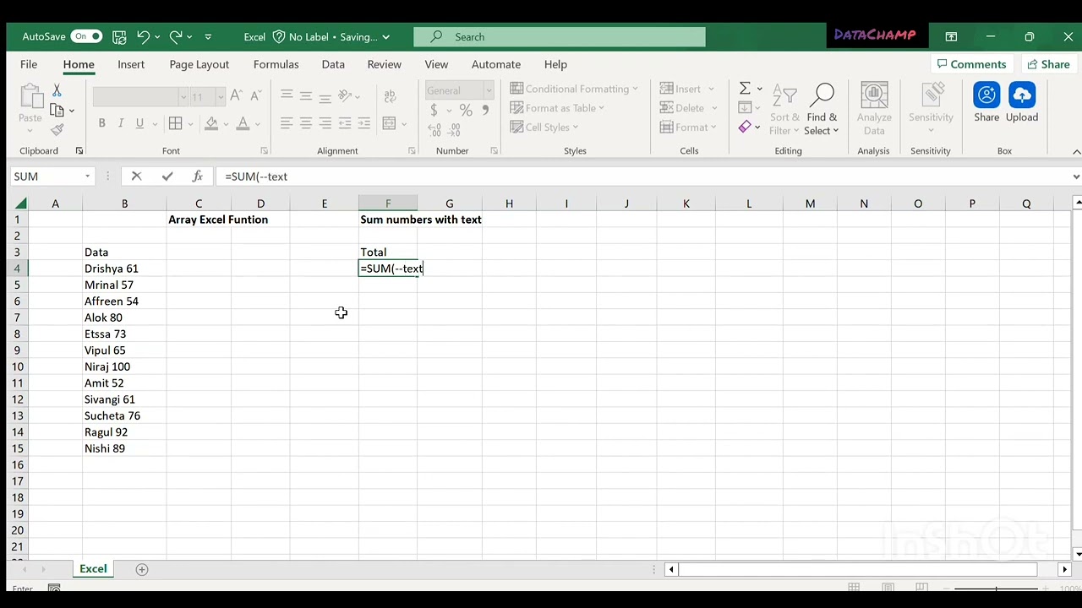Image resolution: width=1082 pixels, height=608 pixels.
Task: Click the Percent Style icon
Action: (466, 110)
